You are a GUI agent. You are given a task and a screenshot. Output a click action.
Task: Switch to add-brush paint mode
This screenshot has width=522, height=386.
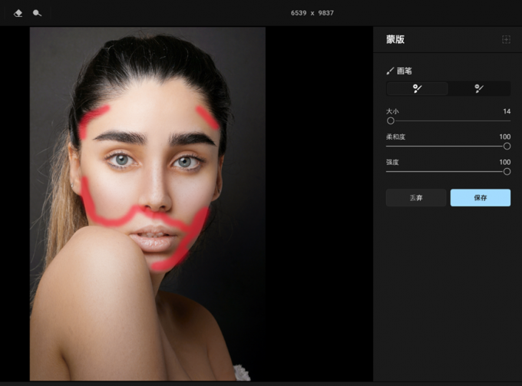417,88
